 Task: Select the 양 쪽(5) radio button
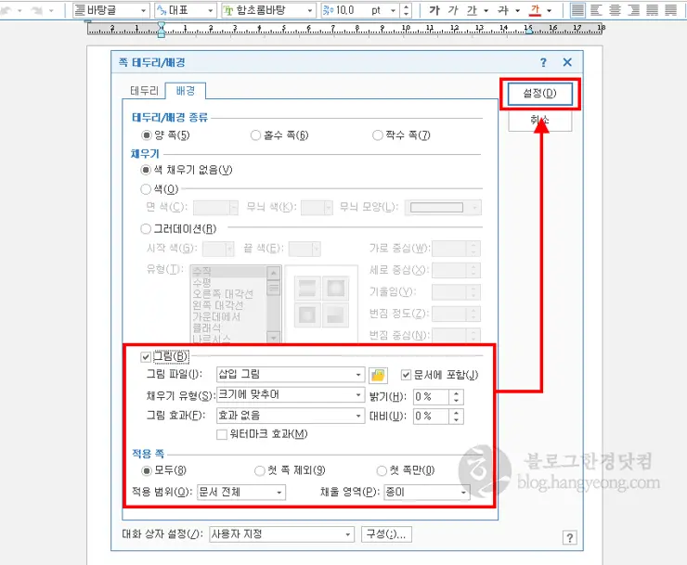tap(146, 135)
